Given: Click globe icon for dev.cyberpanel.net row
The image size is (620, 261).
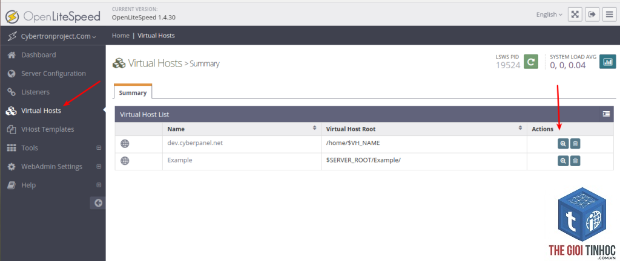Looking at the screenshot, I should [125, 144].
